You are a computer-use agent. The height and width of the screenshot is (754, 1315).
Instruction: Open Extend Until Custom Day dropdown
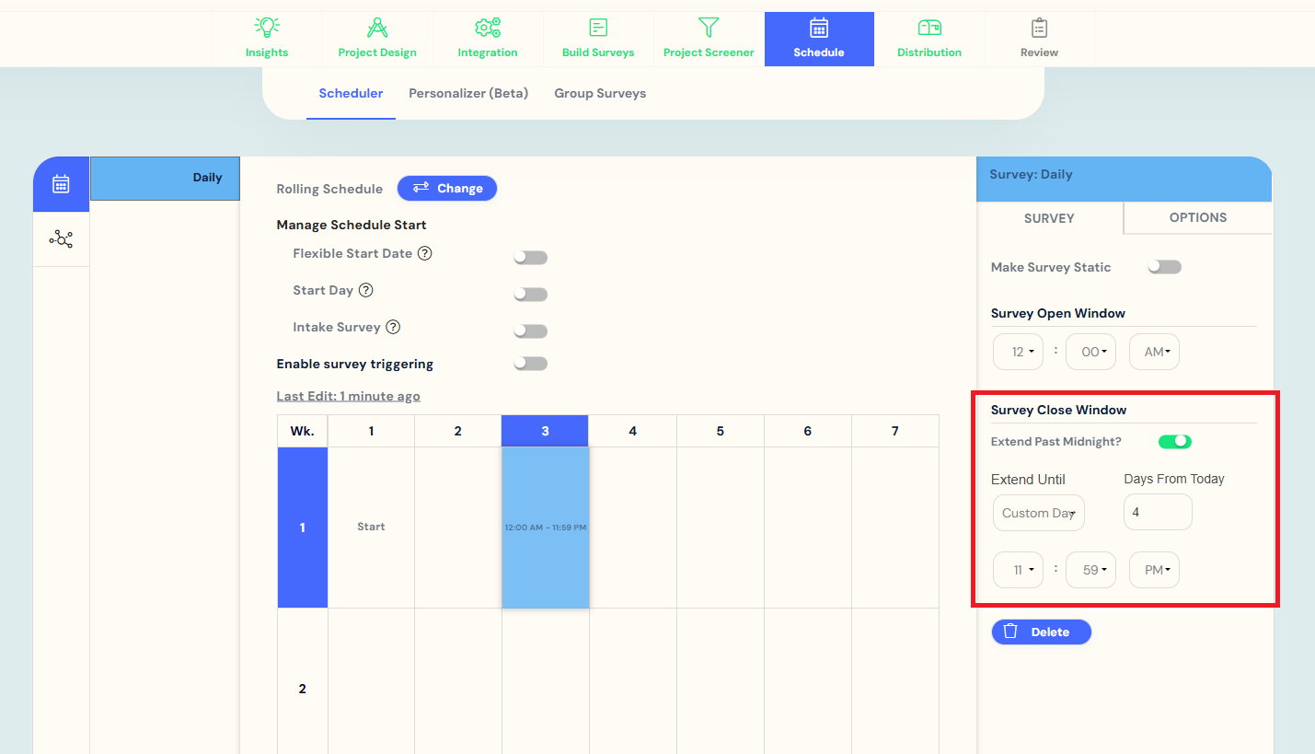tap(1038, 513)
